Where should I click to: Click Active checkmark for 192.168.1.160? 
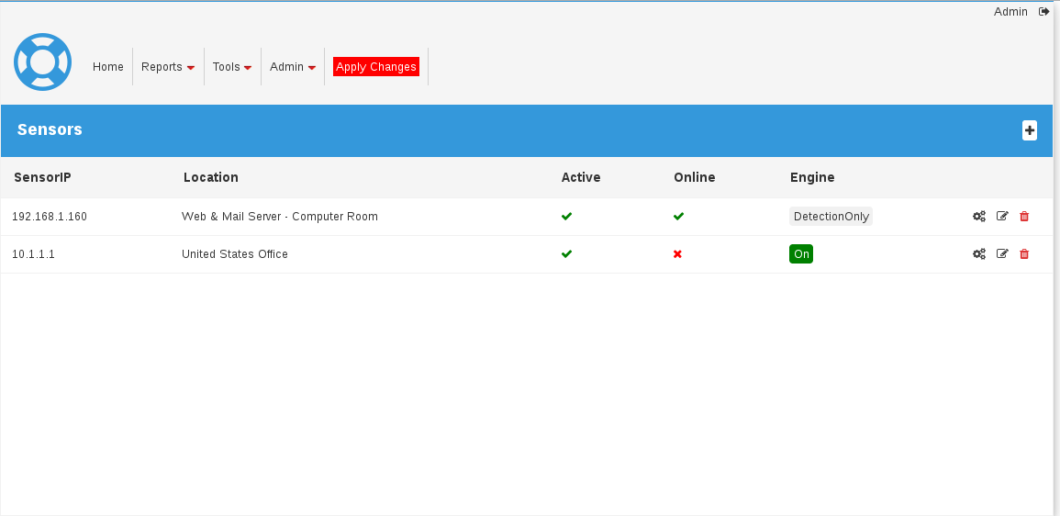tap(566, 217)
